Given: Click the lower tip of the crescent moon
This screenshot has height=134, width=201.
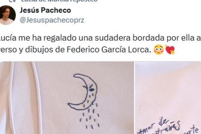Looking at the screenshot, I should point(70,104).
